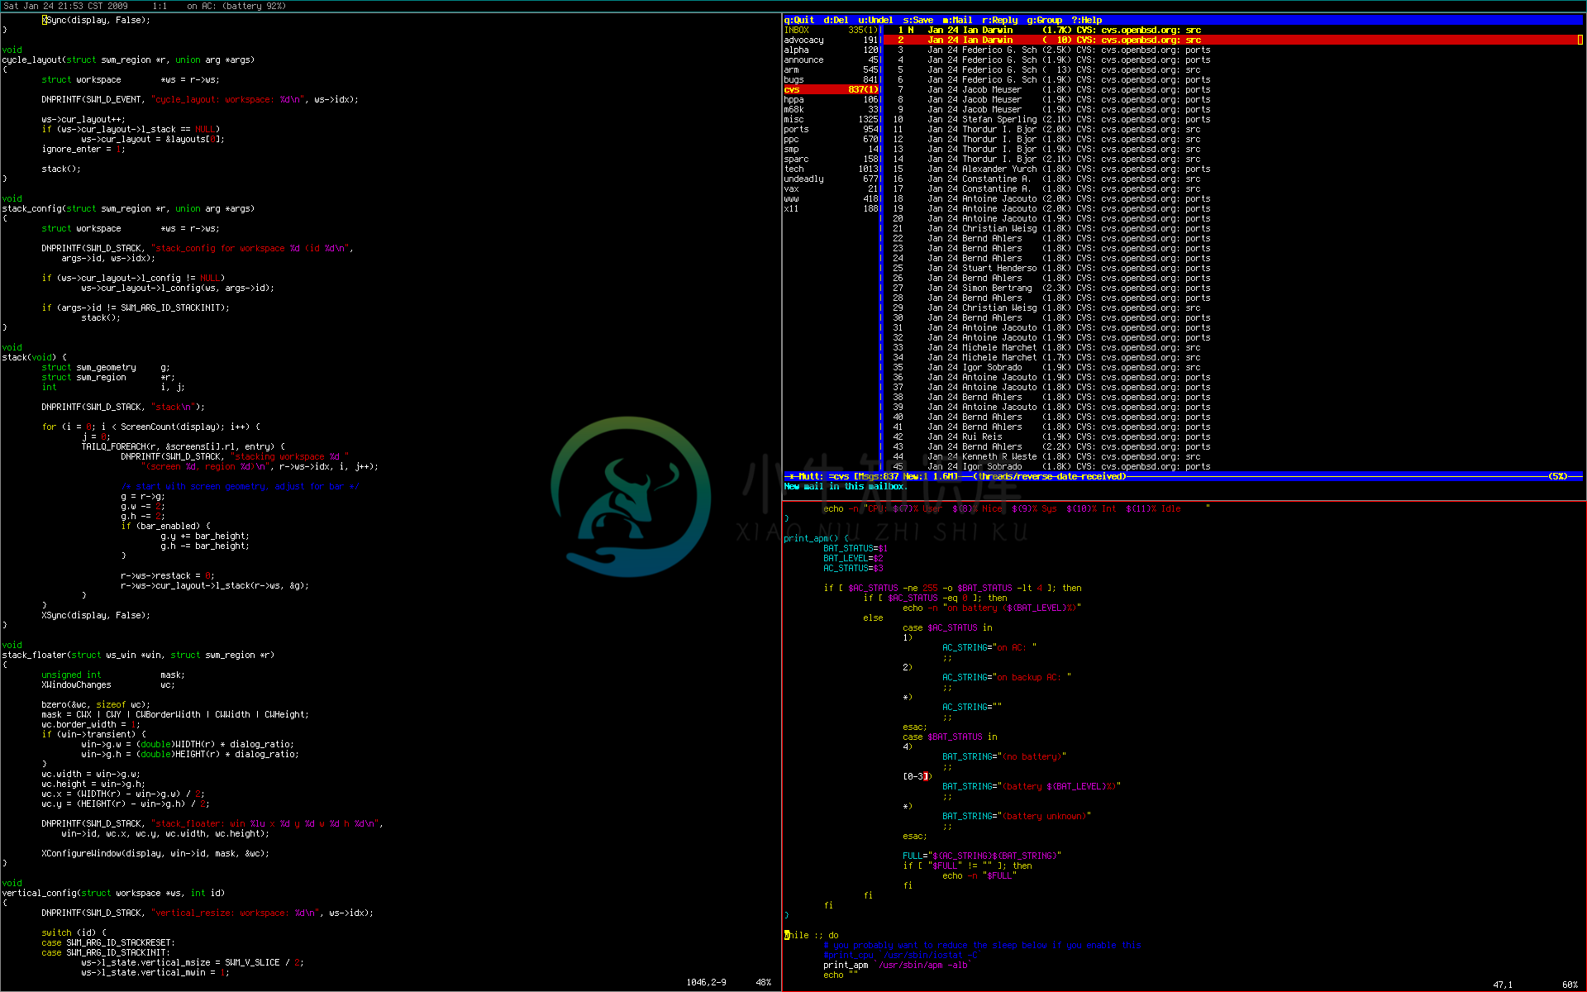The height and width of the screenshot is (992, 1587).
Task: Open new message 1 from Ian Darwin
Action: point(1050,30)
